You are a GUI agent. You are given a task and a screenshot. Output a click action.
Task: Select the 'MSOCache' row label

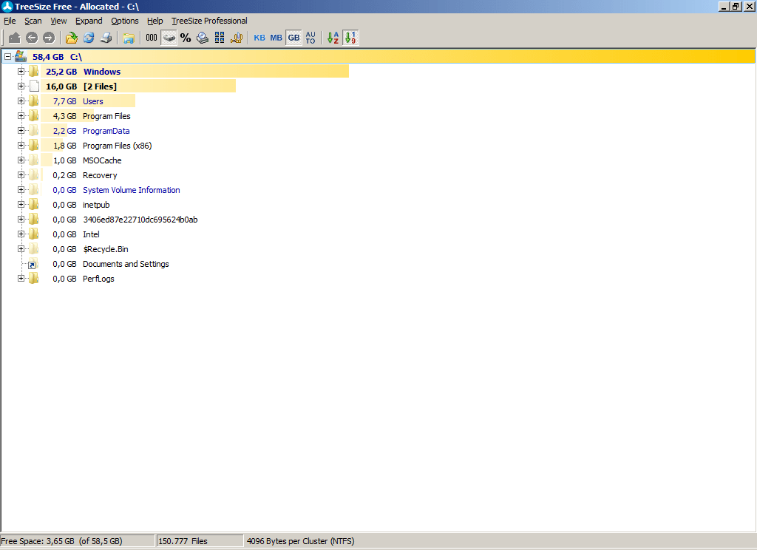pos(102,160)
